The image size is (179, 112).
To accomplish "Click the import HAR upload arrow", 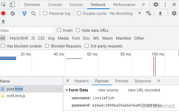I will (160, 14).
